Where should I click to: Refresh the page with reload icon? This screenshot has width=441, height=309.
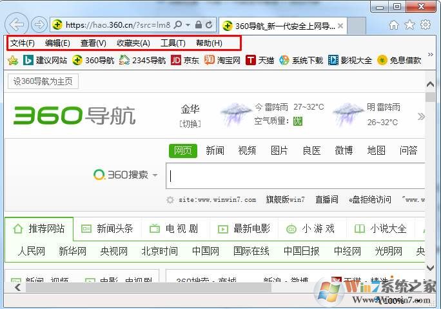[x=209, y=25]
